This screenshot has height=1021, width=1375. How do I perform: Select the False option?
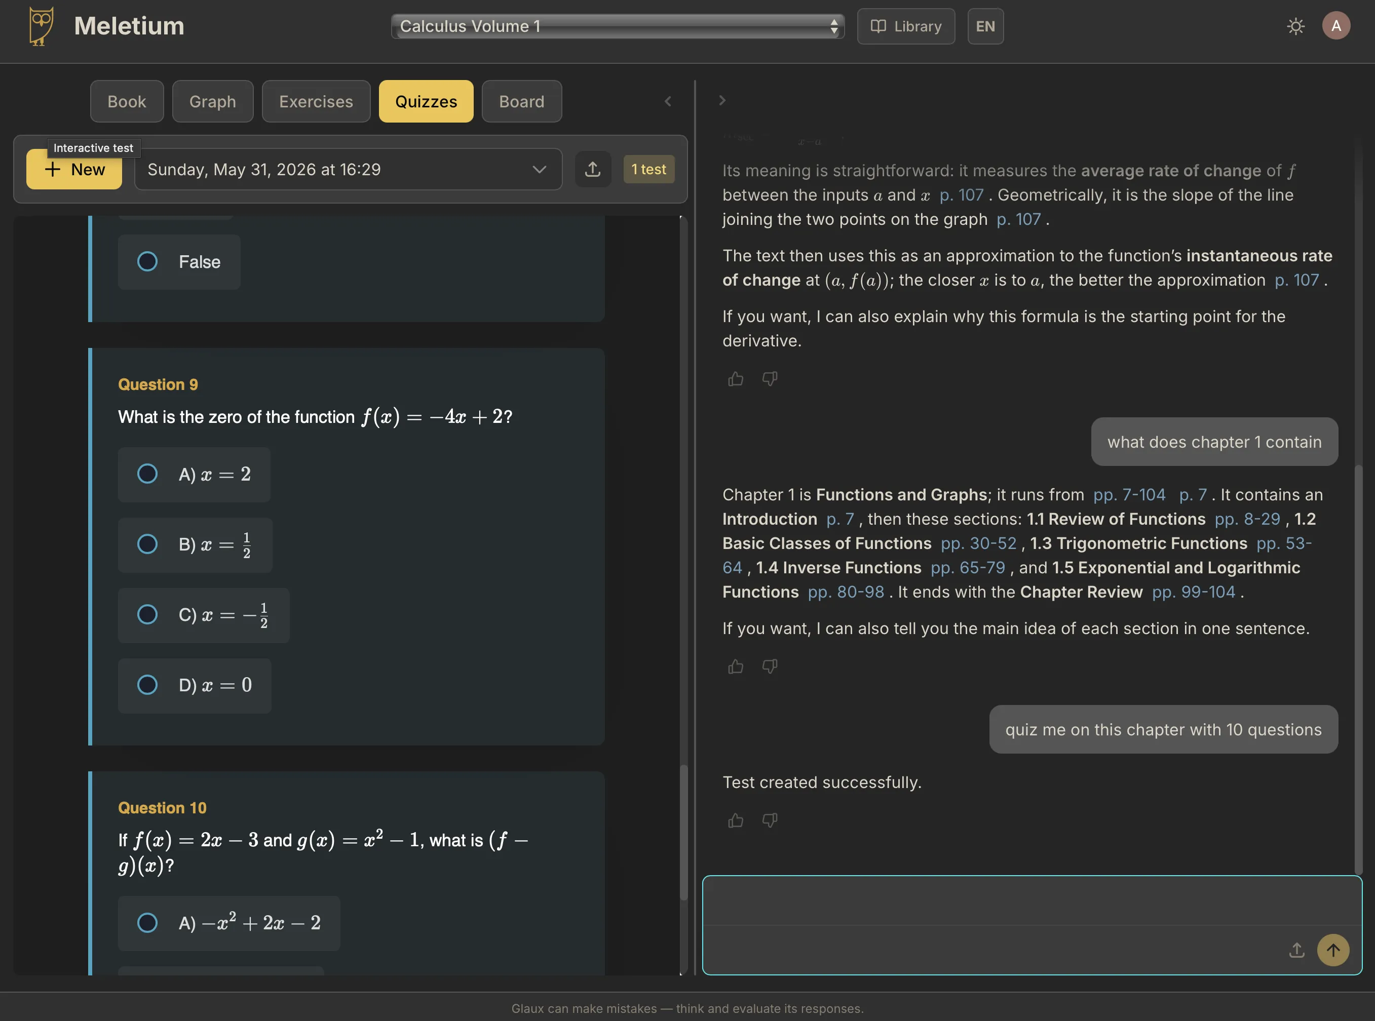[x=179, y=262]
